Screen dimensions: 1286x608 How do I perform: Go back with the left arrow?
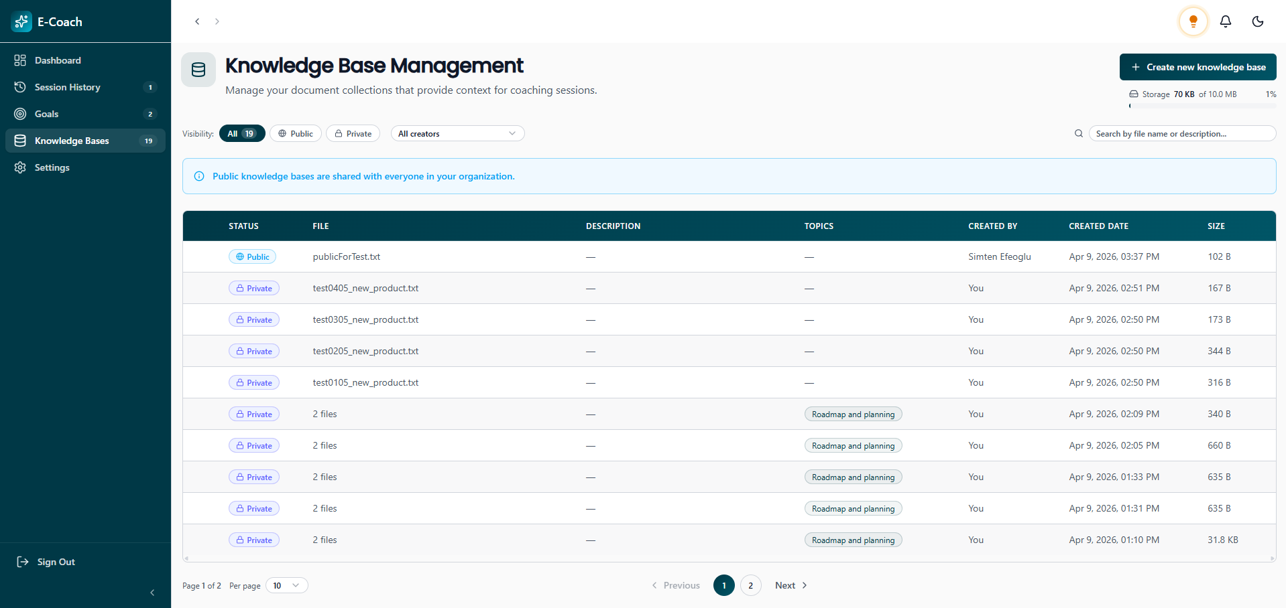197,21
